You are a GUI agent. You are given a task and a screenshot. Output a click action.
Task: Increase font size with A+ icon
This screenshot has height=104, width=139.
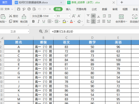(74, 16)
